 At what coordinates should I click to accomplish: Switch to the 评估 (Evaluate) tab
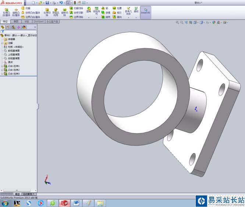pyautogui.click(x=27, y=21)
